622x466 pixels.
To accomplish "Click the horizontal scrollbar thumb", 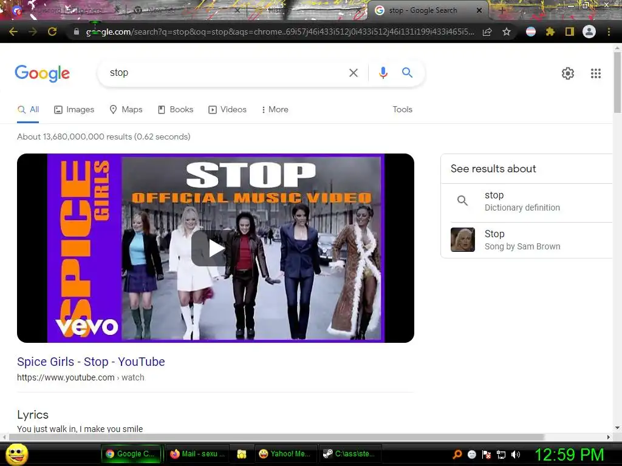I will (x=276, y=437).
